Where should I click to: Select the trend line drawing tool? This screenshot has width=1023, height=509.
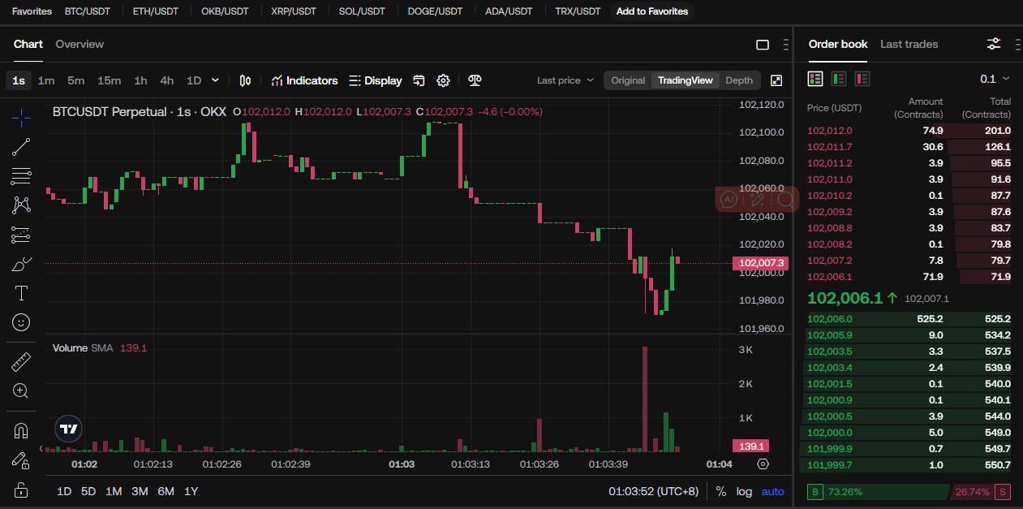[22, 147]
